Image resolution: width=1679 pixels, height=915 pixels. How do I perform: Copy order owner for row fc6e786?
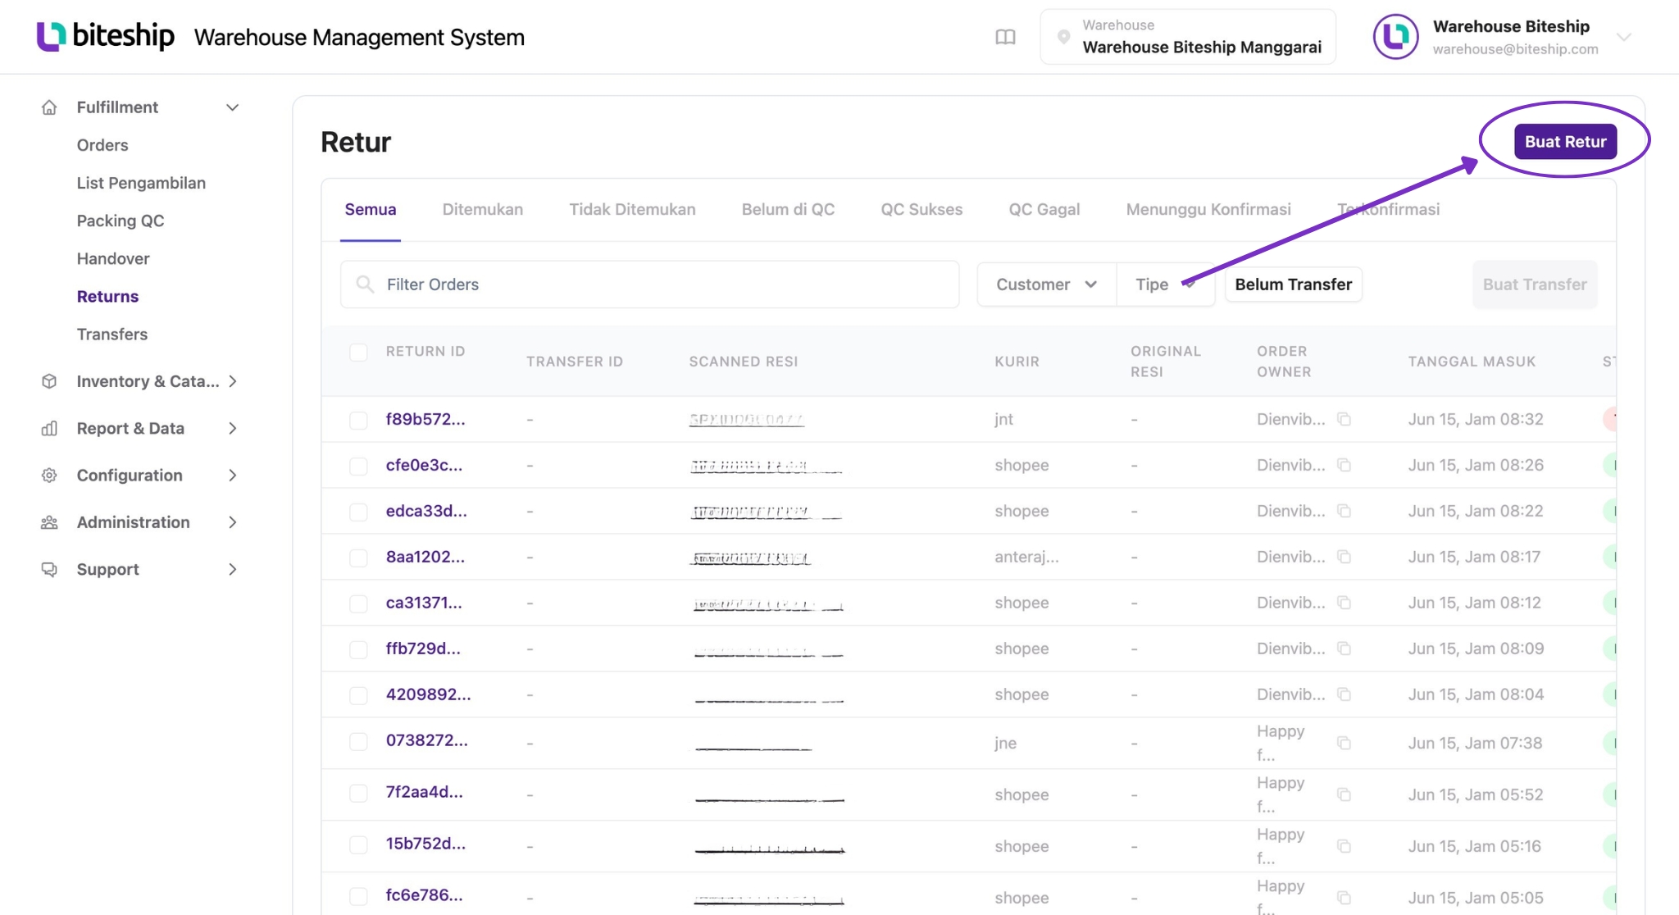click(1344, 898)
